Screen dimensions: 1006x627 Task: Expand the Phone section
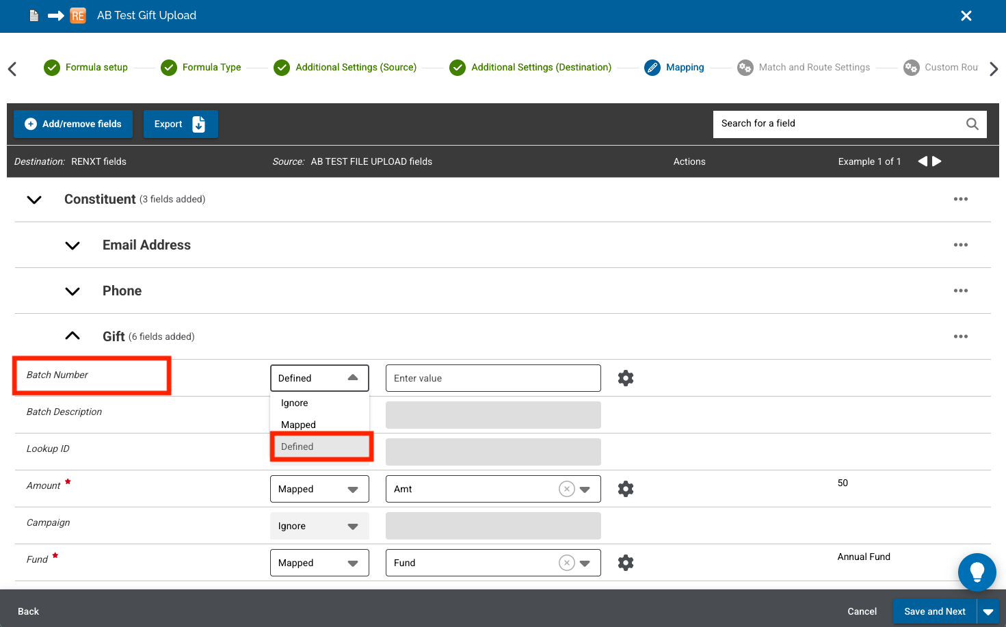click(72, 291)
